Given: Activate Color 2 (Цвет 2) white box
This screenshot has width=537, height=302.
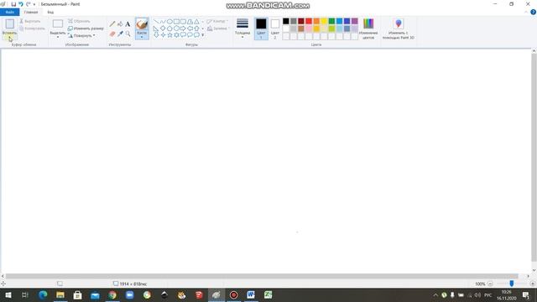Looking at the screenshot, I should (x=275, y=28).
